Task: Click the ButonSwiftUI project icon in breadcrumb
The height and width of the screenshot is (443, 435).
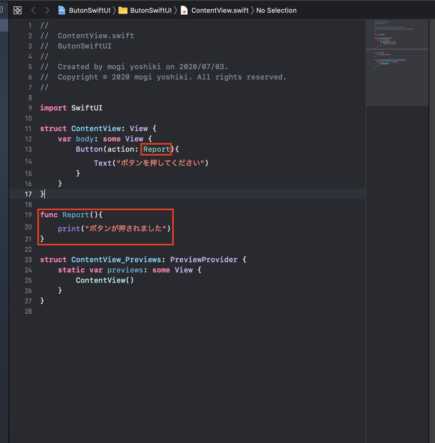Action: 62,10
